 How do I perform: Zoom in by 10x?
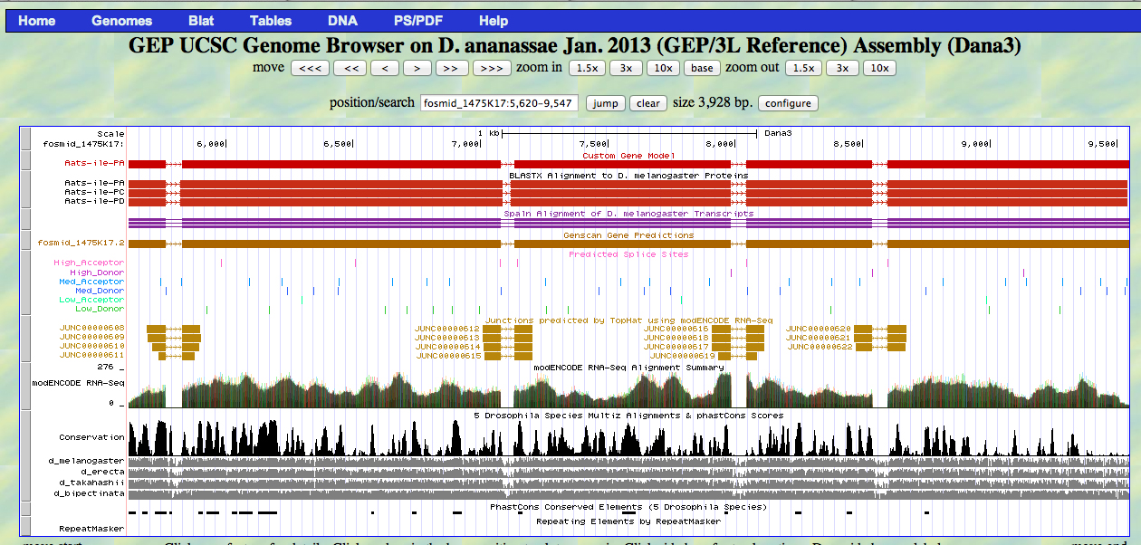point(663,68)
